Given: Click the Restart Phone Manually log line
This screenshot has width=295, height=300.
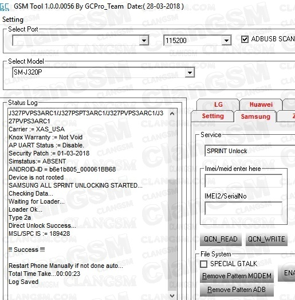Looking at the screenshot, I should [66, 266].
